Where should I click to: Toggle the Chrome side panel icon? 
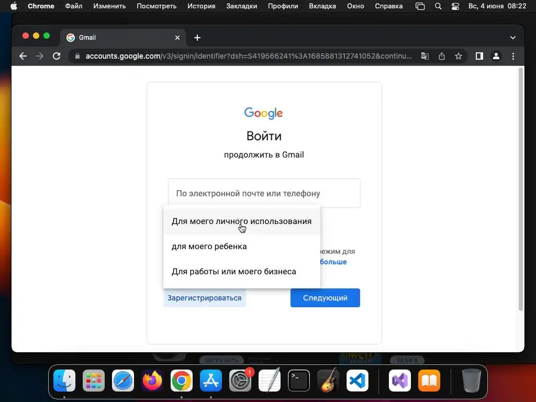pyautogui.click(x=479, y=56)
